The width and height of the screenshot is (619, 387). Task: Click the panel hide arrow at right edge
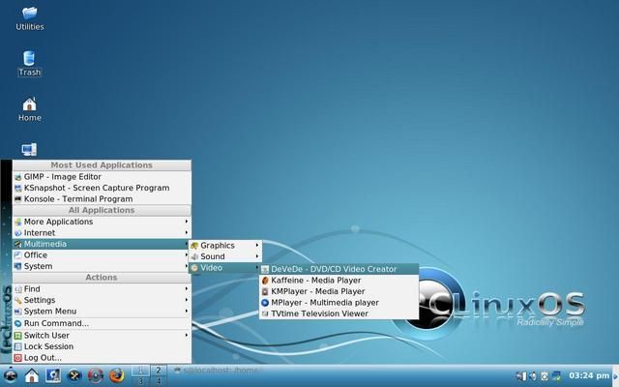tap(615, 376)
